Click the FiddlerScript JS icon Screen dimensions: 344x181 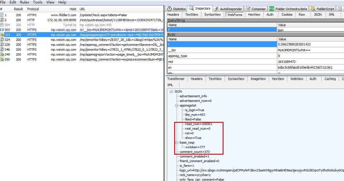tap(313, 9)
